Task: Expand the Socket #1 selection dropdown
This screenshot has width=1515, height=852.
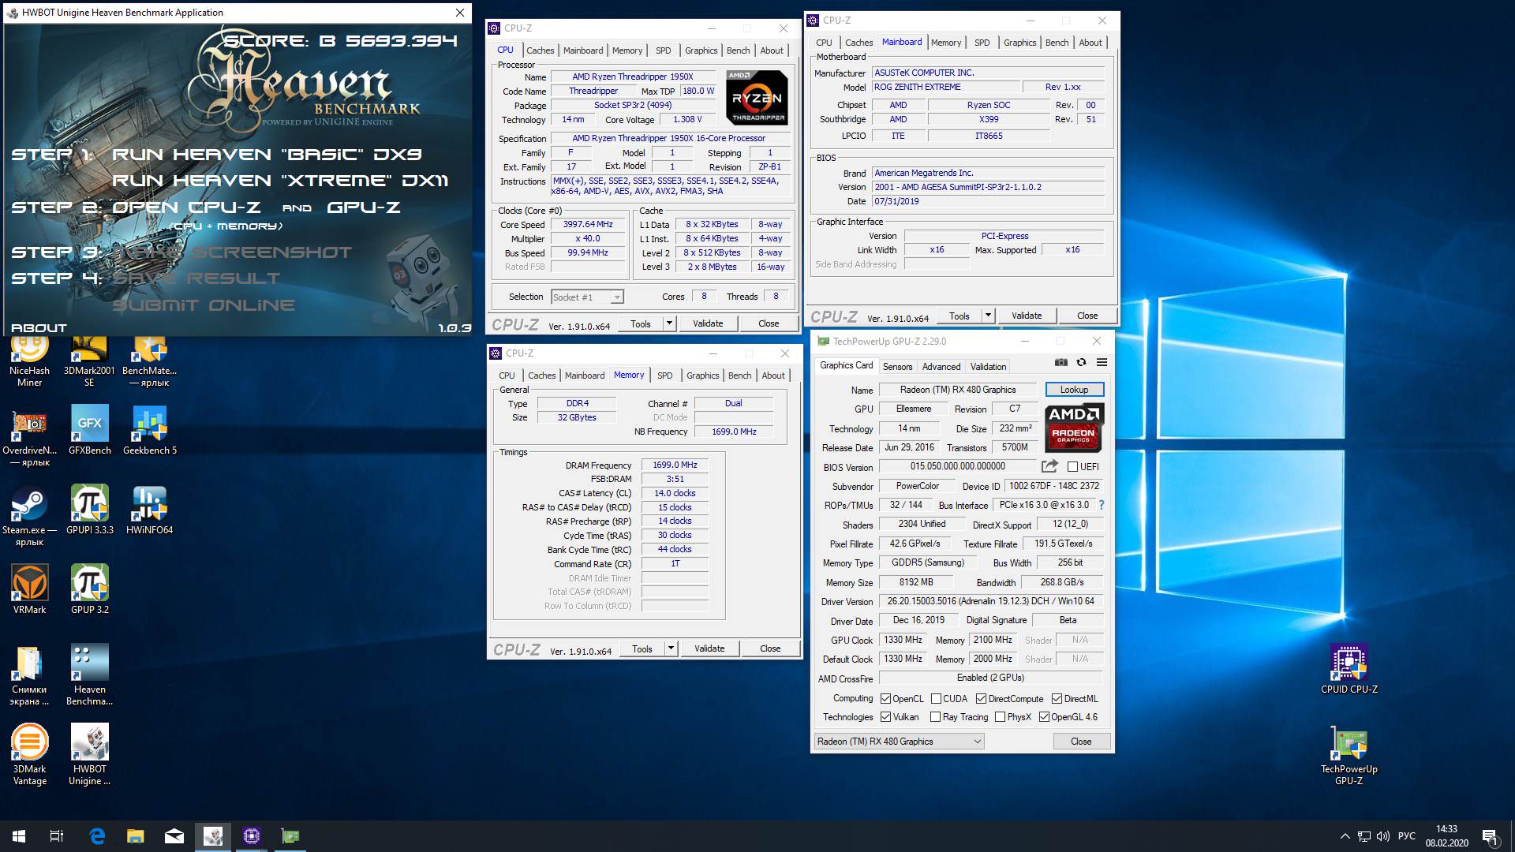Action: pos(617,297)
